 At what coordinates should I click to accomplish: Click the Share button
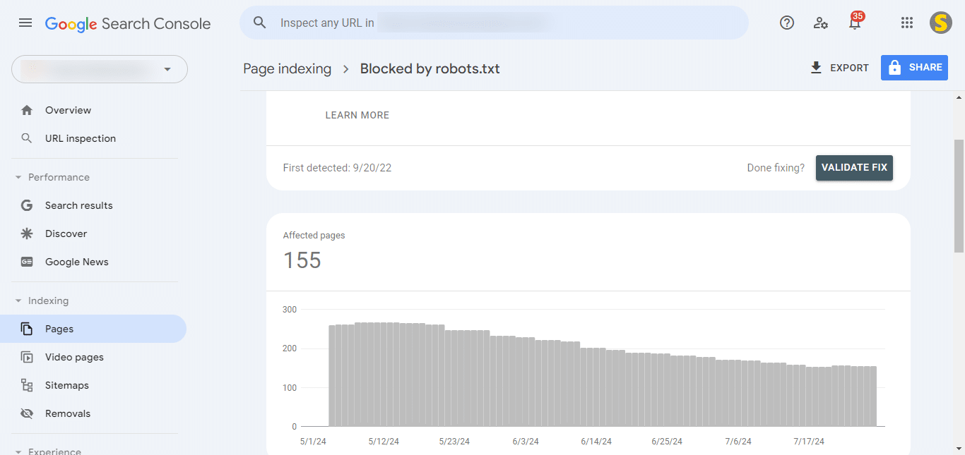pyautogui.click(x=914, y=68)
